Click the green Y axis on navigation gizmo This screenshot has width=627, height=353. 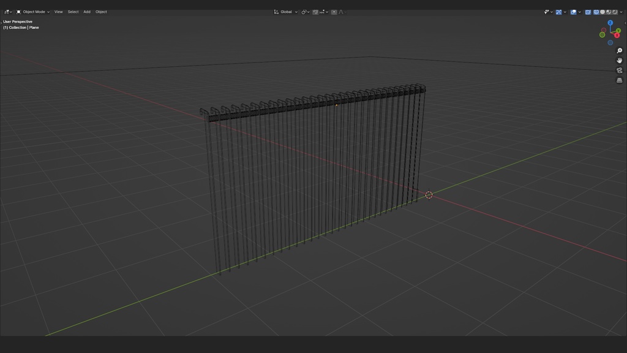pyautogui.click(x=618, y=30)
